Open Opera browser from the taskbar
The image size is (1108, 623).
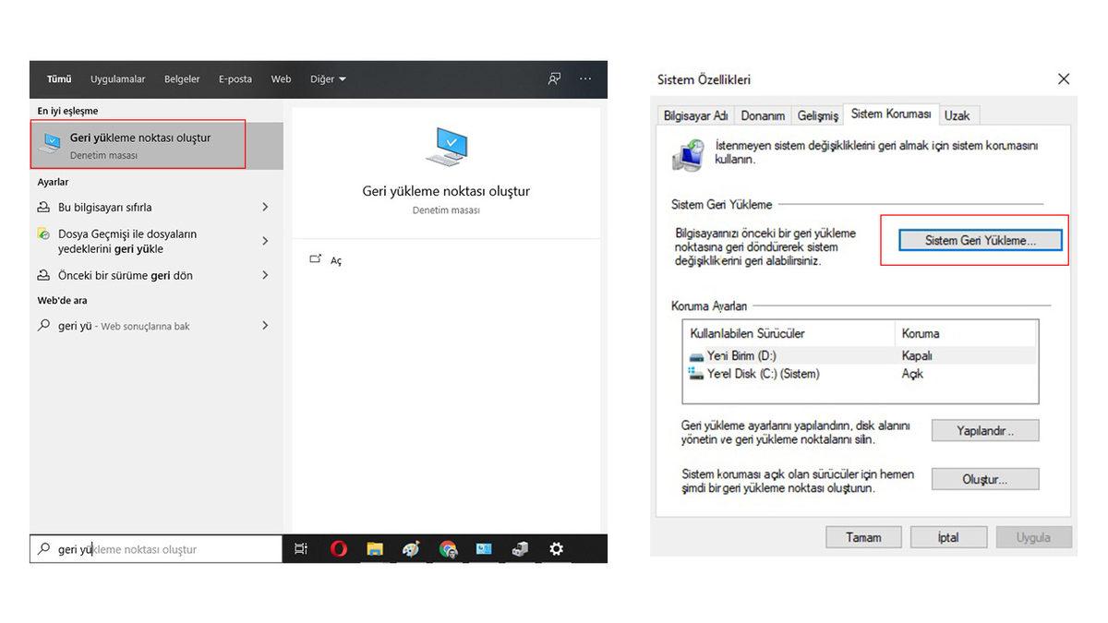[339, 549]
